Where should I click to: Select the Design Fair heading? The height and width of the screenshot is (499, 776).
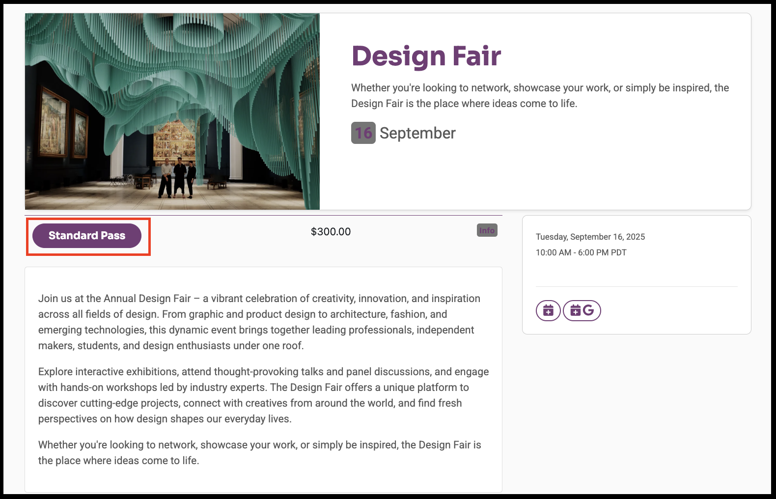(426, 55)
